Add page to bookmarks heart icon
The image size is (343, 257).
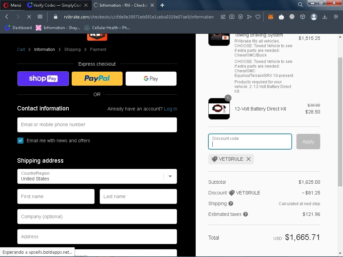[x=258, y=17]
